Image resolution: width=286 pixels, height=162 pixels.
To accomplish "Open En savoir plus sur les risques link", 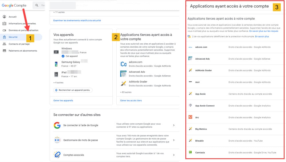I will coord(264,31).
